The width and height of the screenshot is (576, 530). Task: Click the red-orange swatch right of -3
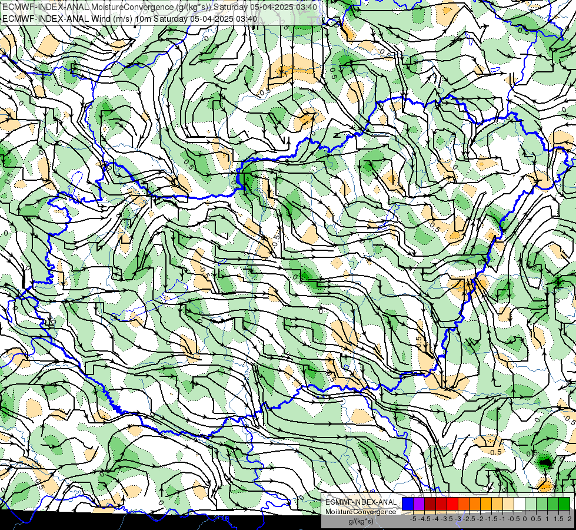[464, 503]
